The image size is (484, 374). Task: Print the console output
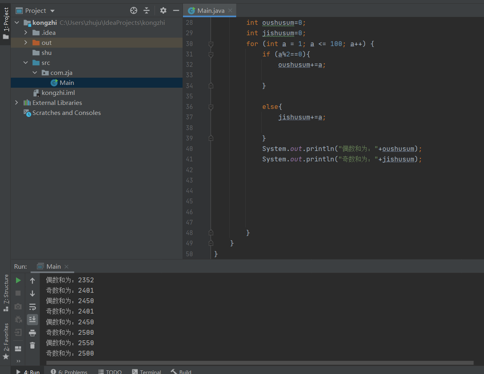(x=32, y=332)
